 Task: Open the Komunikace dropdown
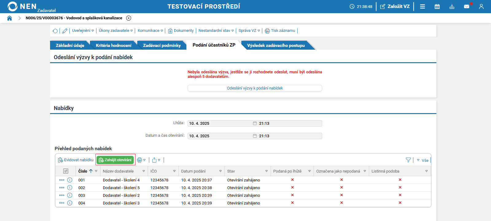(x=150, y=31)
